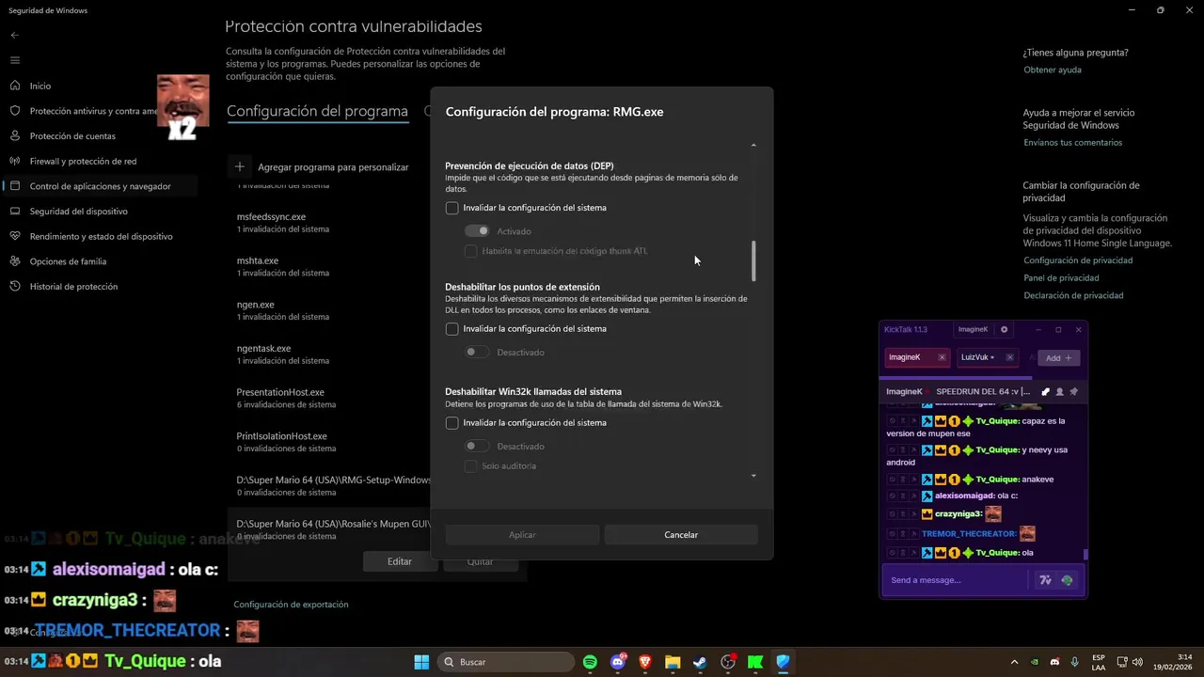
Task: Check DEP Invalidar la configuración del sistema
Action: coord(452,208)
